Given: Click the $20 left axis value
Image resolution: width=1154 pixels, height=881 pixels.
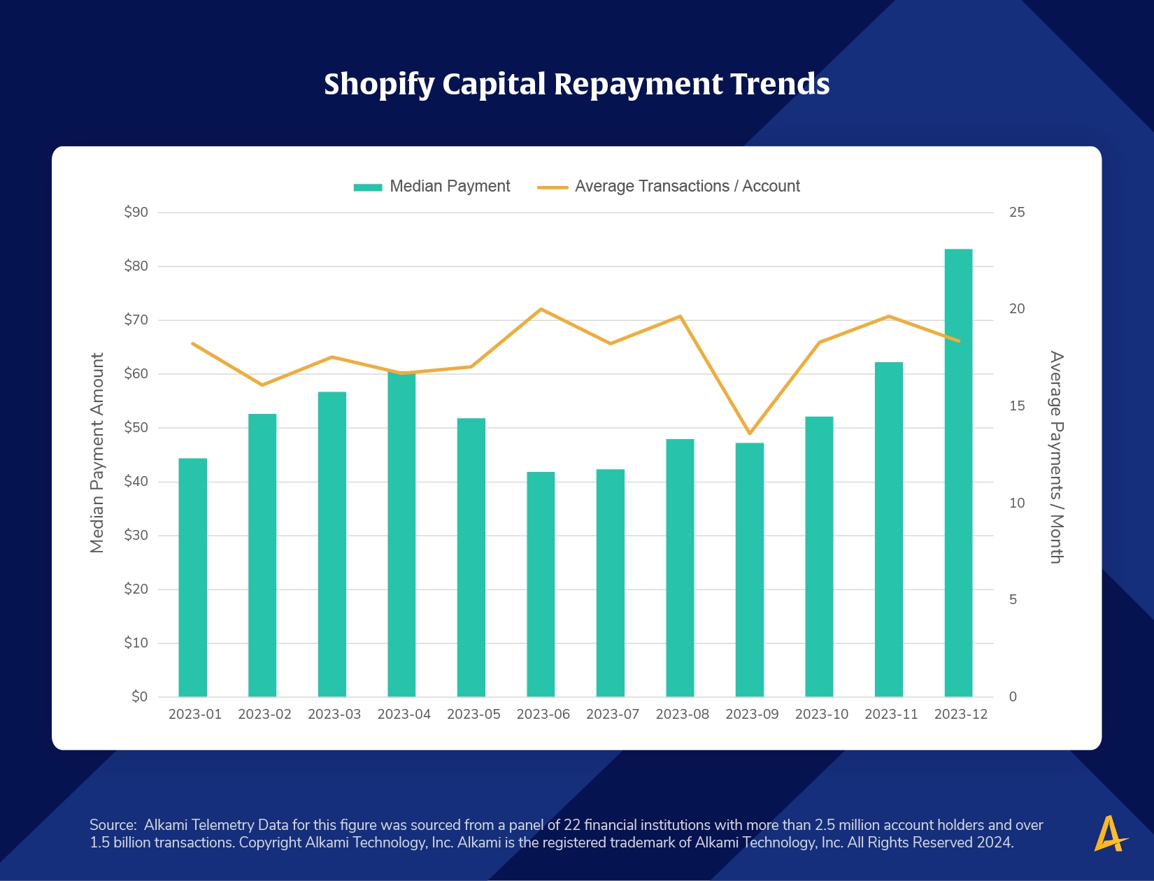Looking at the screenshot, I should [x=136, y=589].
